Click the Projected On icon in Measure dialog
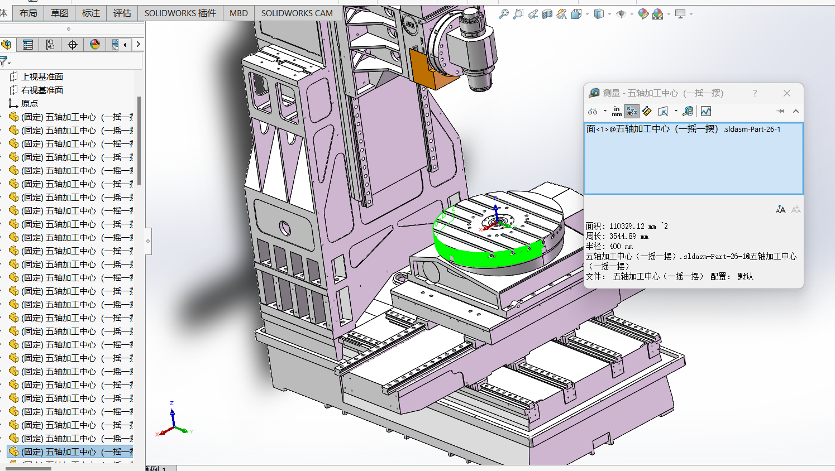This screenshot has width=835, height=471. click(x=664, y=112)
